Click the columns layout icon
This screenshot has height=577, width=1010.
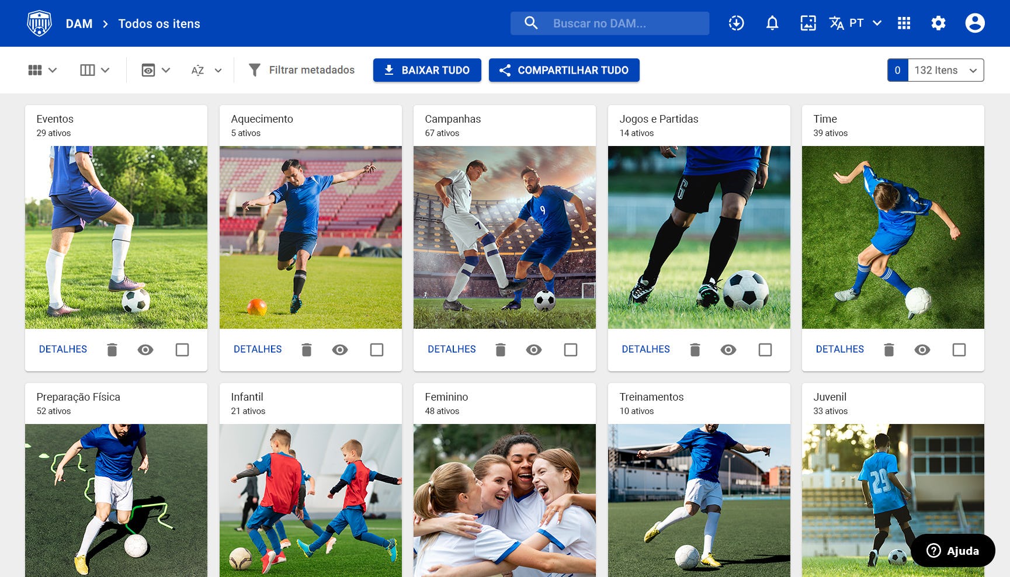coord(87,70)
